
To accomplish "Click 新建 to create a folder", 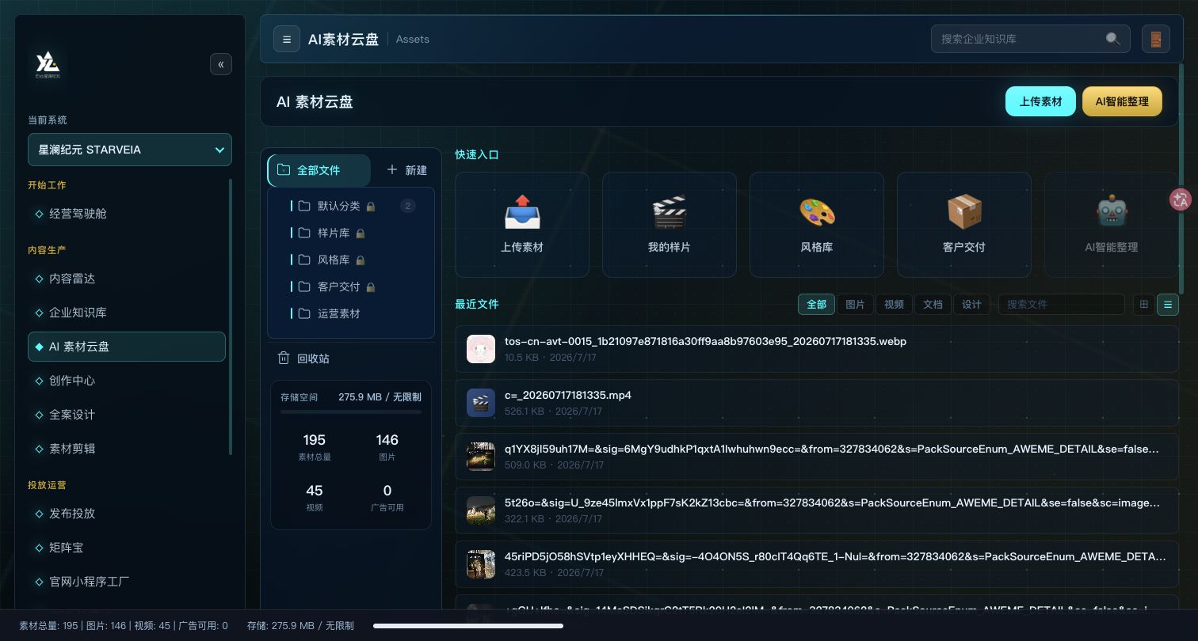I will 407,170.
